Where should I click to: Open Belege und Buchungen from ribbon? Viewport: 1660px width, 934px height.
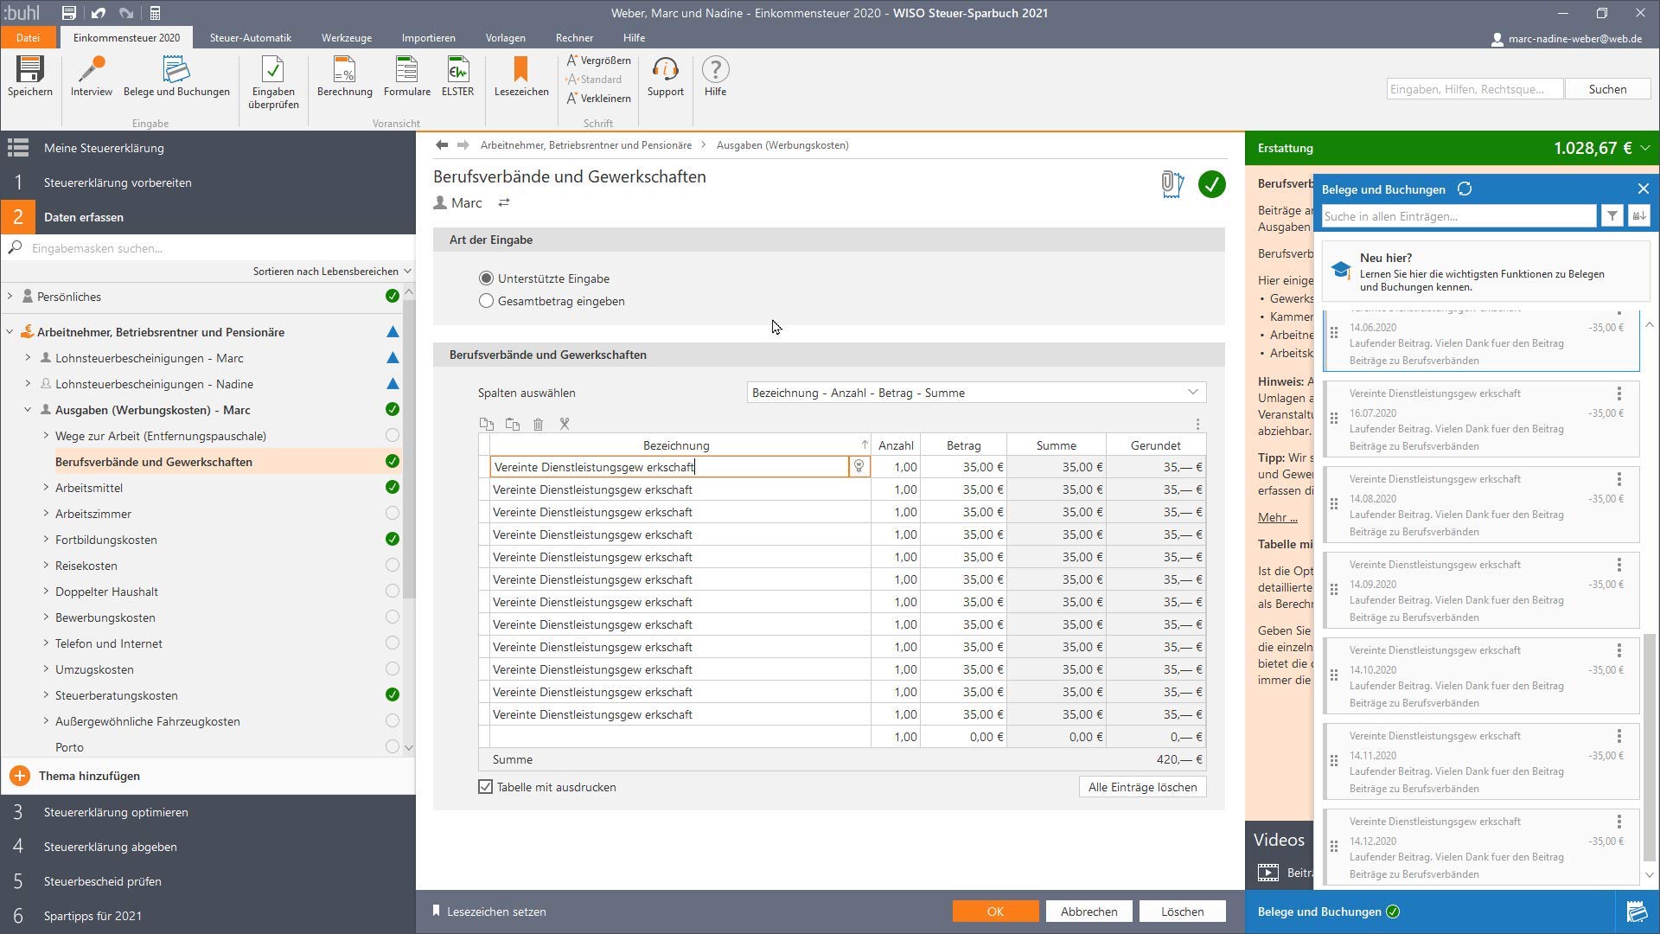(x=176, y=76)
